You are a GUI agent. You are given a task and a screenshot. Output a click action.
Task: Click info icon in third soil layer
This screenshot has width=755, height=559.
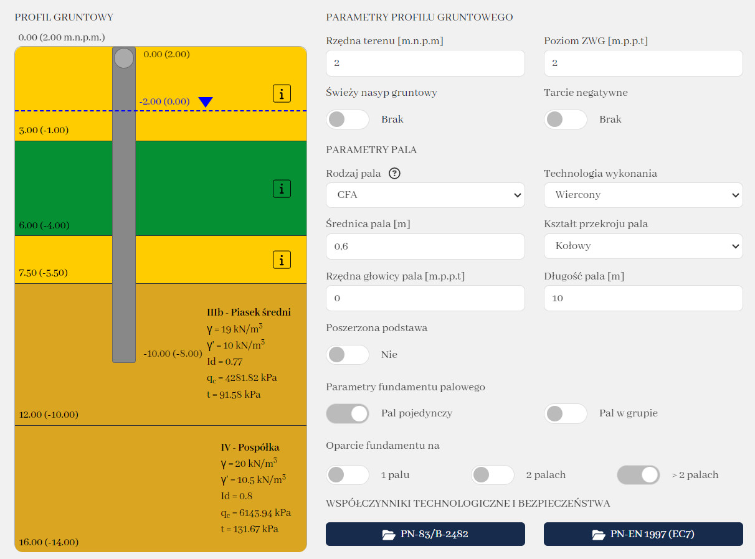(282, 260)
